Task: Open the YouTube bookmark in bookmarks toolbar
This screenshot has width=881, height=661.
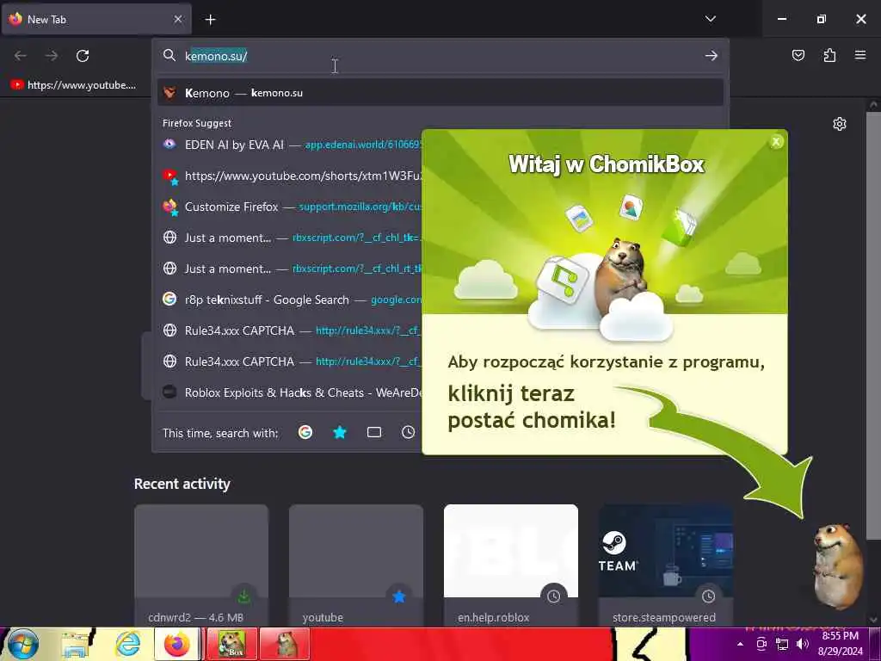Action: (x=73, y=85)
